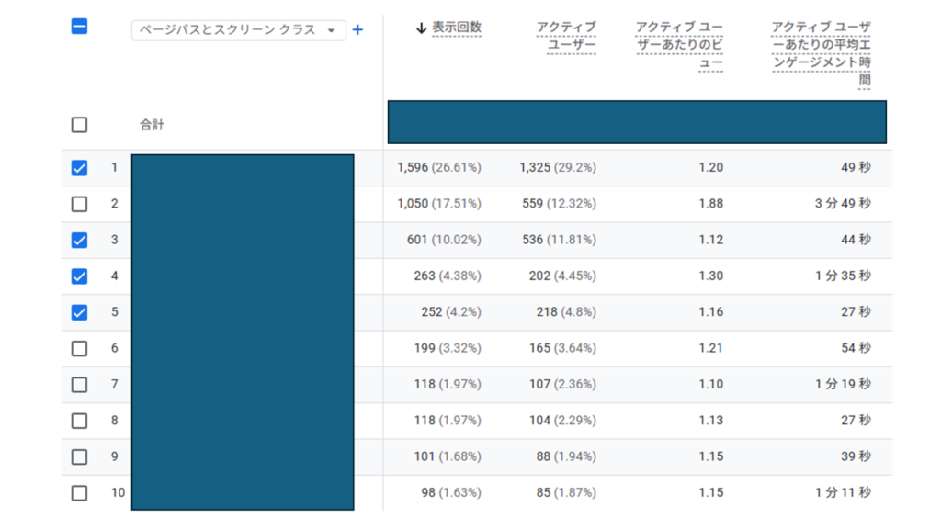
Task: Uncheck the checkbox for row 1
Action: coord(79,168)
